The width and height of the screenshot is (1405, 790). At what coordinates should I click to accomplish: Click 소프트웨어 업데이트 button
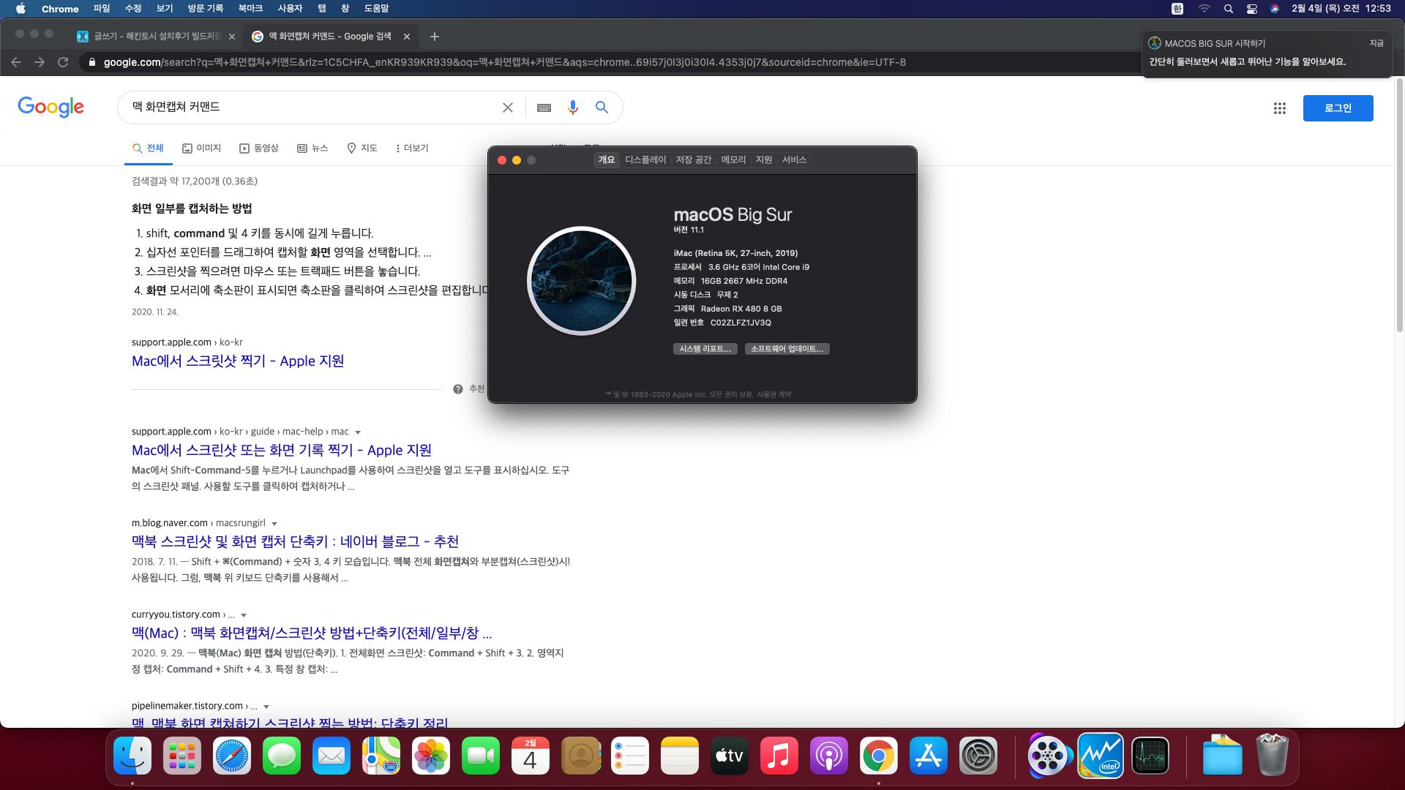pyautogui.click(x=787, y=349)
